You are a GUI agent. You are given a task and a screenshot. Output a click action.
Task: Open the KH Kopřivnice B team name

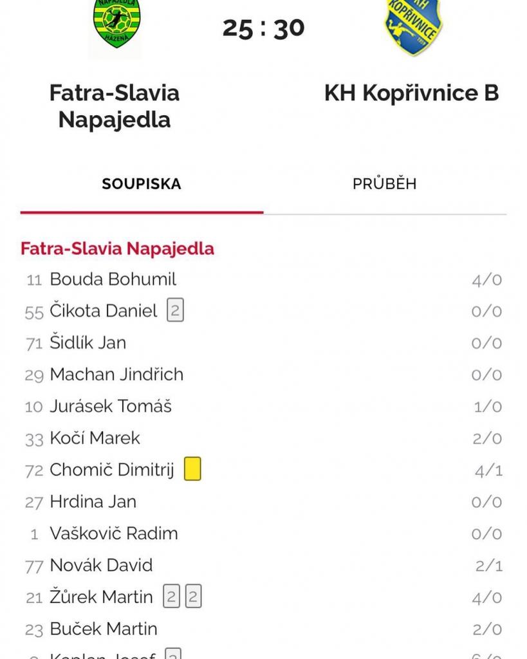pos(412,93)
